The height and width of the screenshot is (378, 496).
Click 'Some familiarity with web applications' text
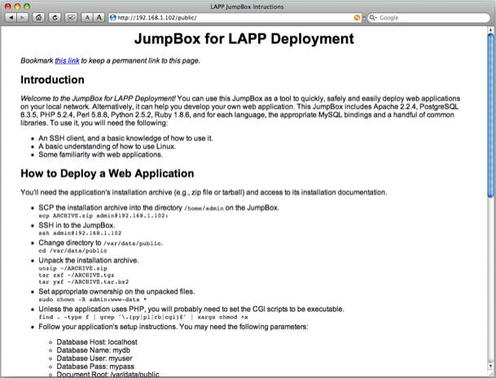pyautogui.click(x=100, y=155)
